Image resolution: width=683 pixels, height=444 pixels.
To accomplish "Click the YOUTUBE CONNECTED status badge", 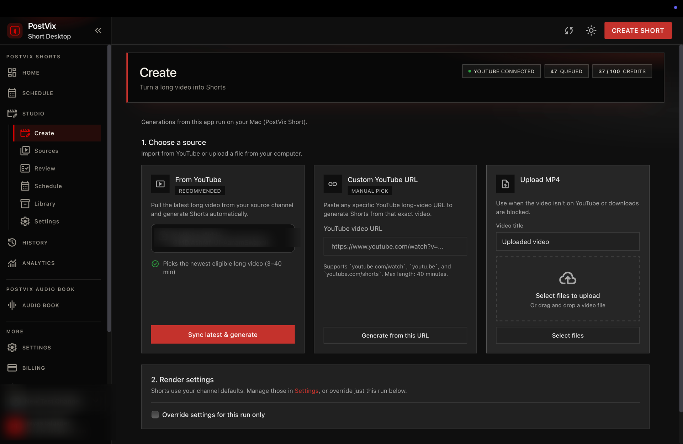I will [x=501, y=71].
